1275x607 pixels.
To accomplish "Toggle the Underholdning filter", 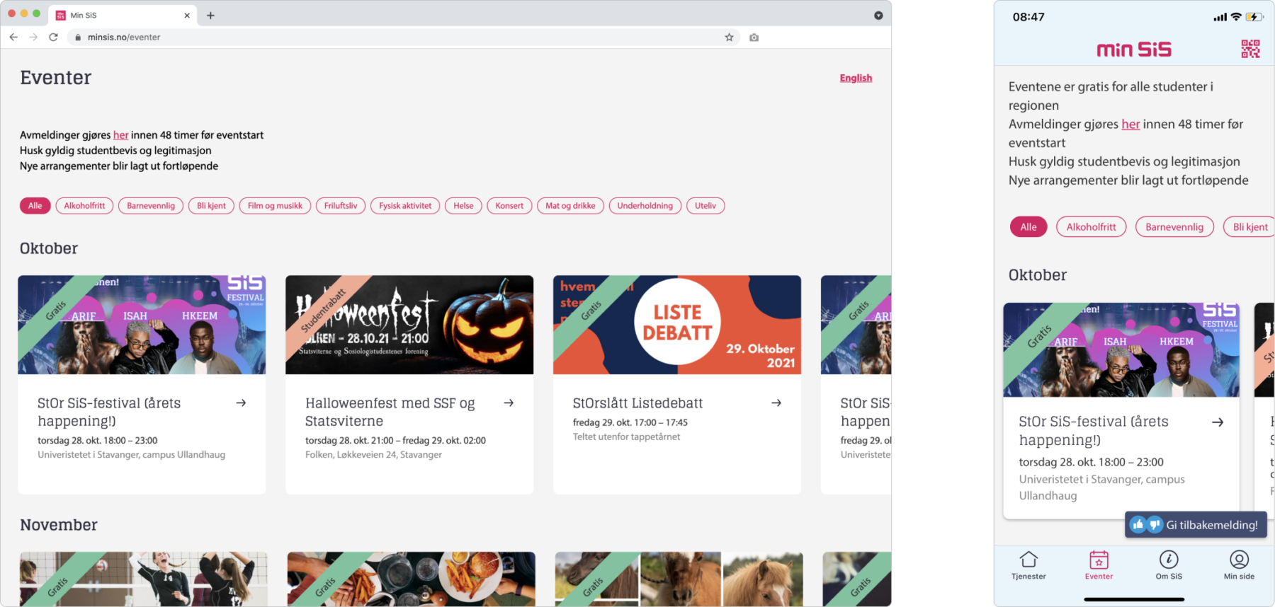I will coord(645,206).
